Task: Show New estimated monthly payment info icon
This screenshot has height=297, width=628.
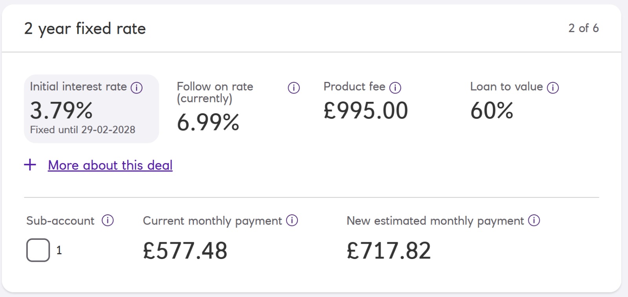Action: tap(534, 221)
